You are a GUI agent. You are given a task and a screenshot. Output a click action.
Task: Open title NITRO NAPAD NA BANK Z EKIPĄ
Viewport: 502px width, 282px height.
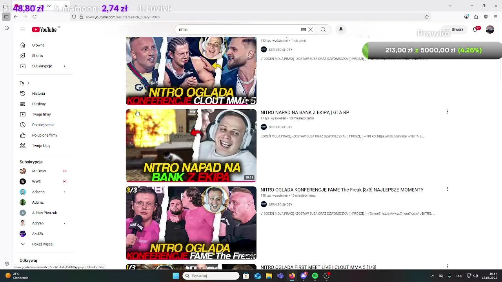pyautogui.click(x=305, y=112)
